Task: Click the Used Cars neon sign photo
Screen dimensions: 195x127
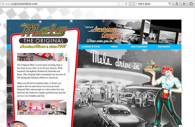Action: click(x=42, y=107)
